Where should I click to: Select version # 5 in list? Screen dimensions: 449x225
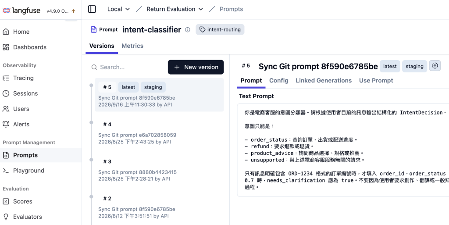[x=159, y=95]
